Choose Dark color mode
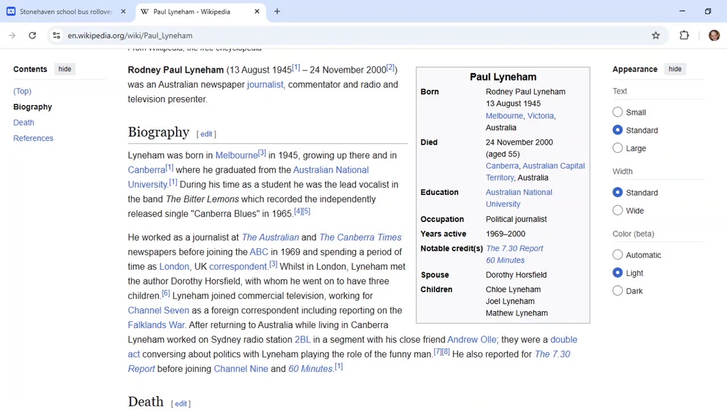Viewport: 727px width, 409px height. pyautogui.click(x=617, y=291)
